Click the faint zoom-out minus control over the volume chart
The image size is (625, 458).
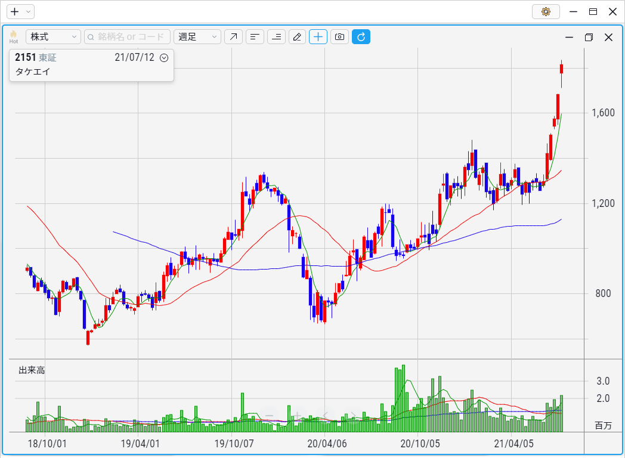pyautogui.click(x=270, y=416)
